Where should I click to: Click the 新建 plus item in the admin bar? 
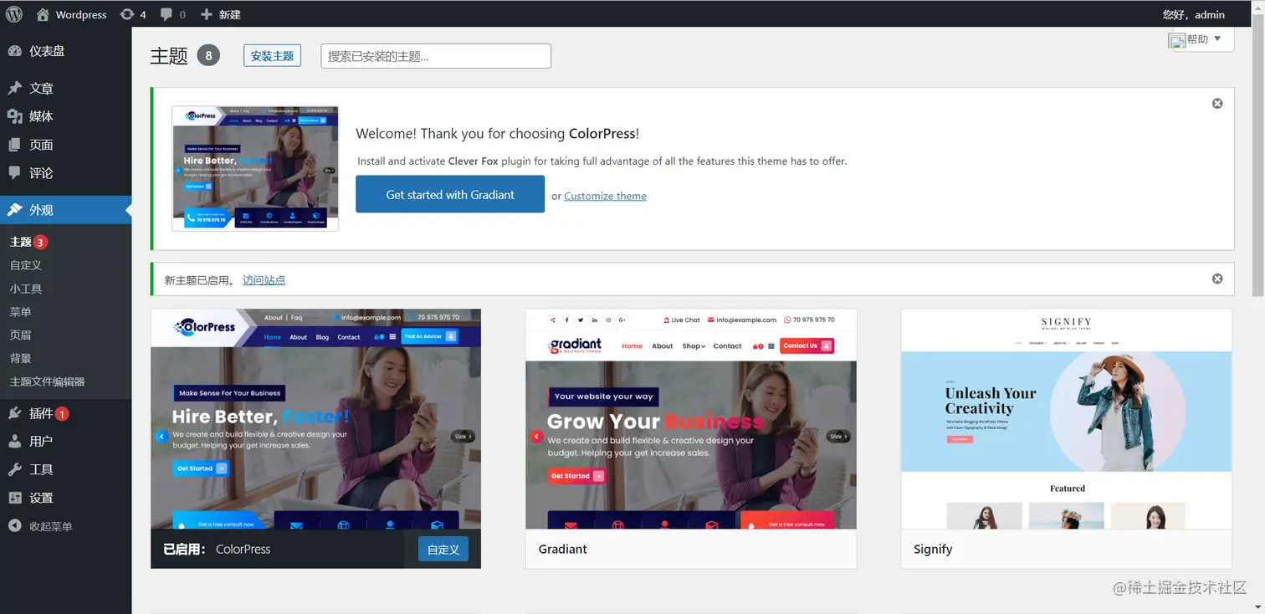click(221, 14)
